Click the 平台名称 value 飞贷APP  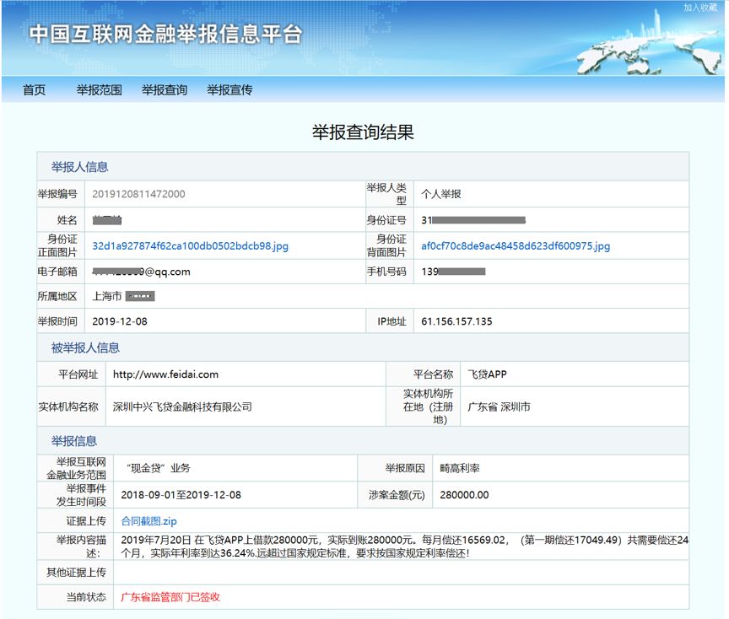[487, 374]
